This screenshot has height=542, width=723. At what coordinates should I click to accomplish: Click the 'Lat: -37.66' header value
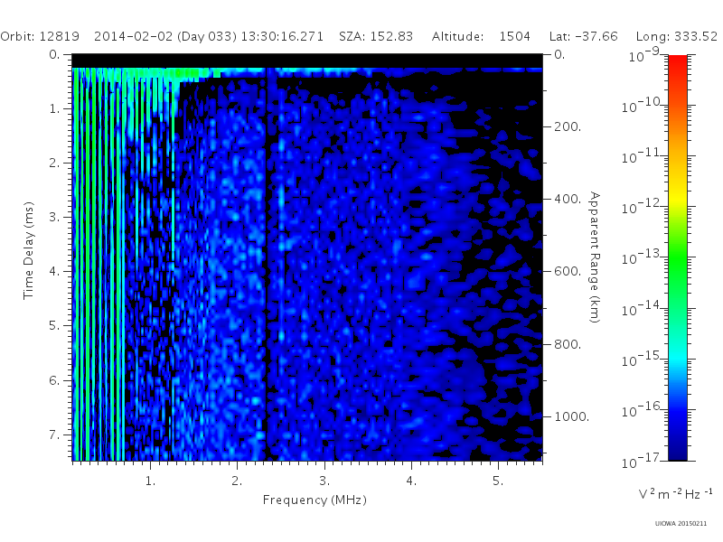(x=583, y=36)
